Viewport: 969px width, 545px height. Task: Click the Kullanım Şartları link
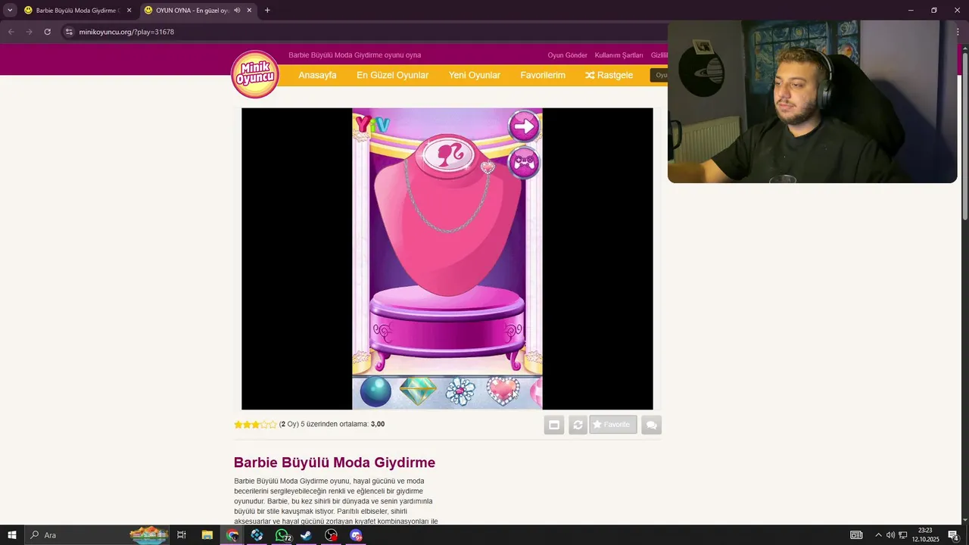[x=618, y=55]
